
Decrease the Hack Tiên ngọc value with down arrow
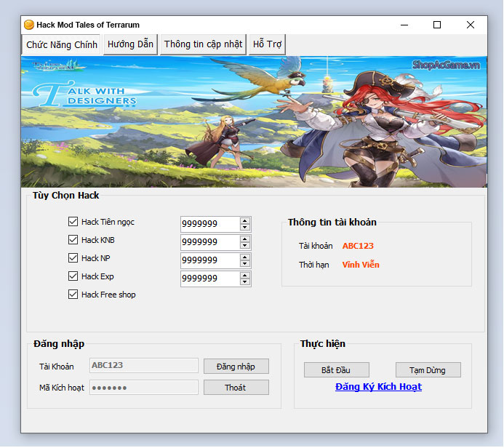coord(244,227)
